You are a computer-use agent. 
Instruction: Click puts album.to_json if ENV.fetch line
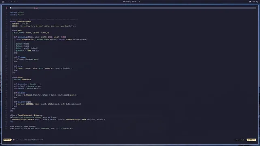[41, 129]
